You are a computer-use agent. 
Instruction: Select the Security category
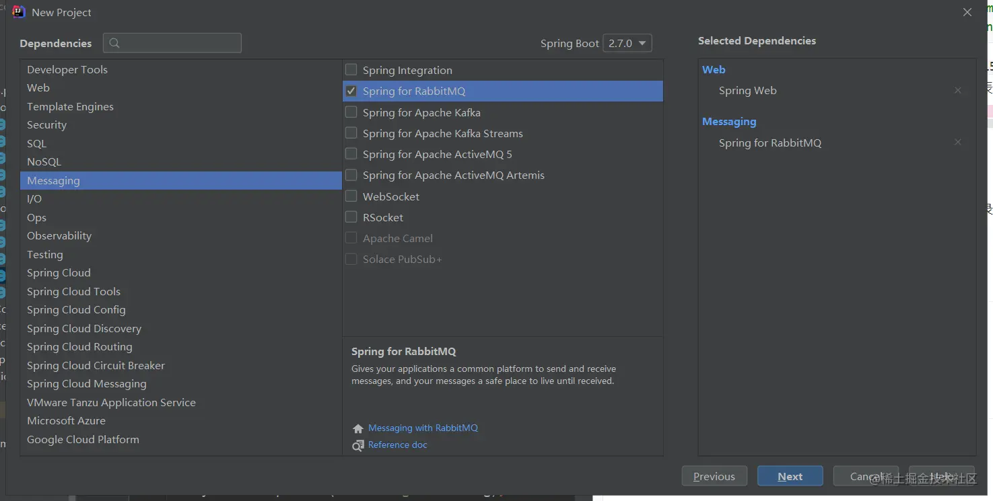point(181,125)
